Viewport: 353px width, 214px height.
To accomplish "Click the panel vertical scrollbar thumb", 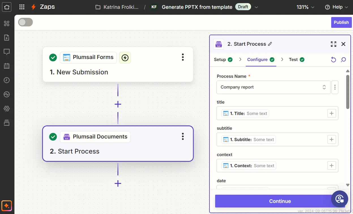I will tap(348, 92).
